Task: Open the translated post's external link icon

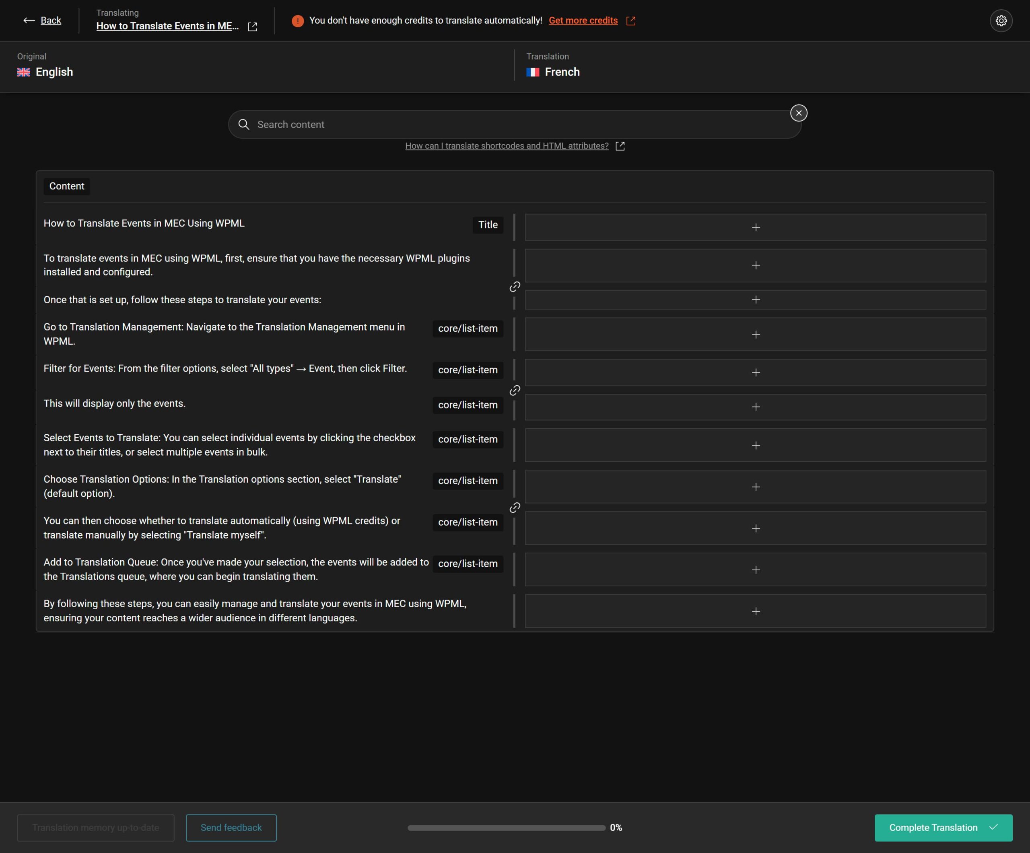Action: 252,27
